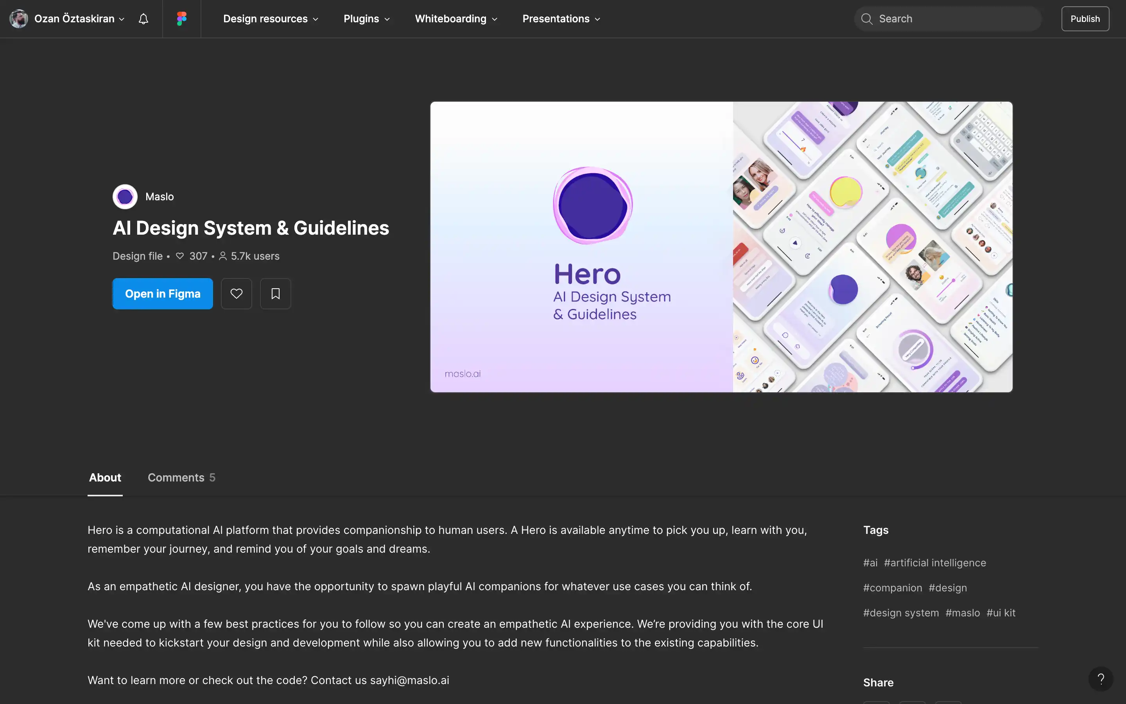This screenshot has height=704, width=1126.
Task: Select the #artificial intelligence tag
Action: click(935, 563)
